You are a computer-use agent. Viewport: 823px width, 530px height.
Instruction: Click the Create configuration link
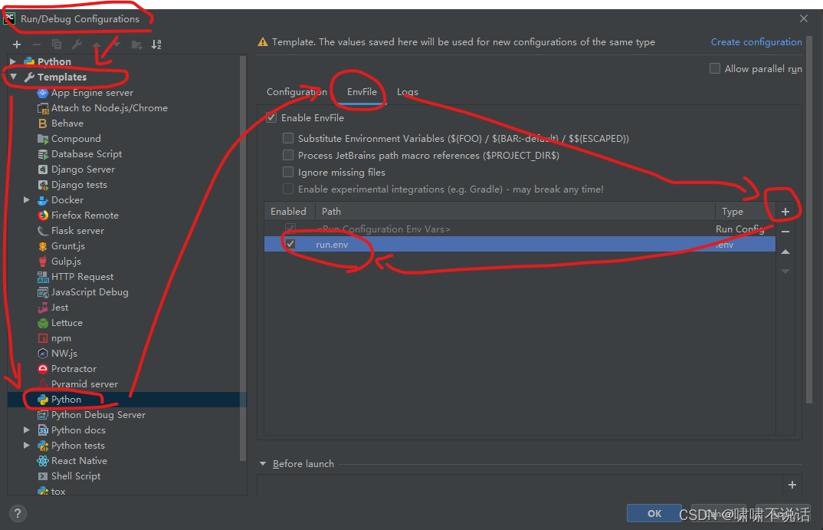pos(756,42)
